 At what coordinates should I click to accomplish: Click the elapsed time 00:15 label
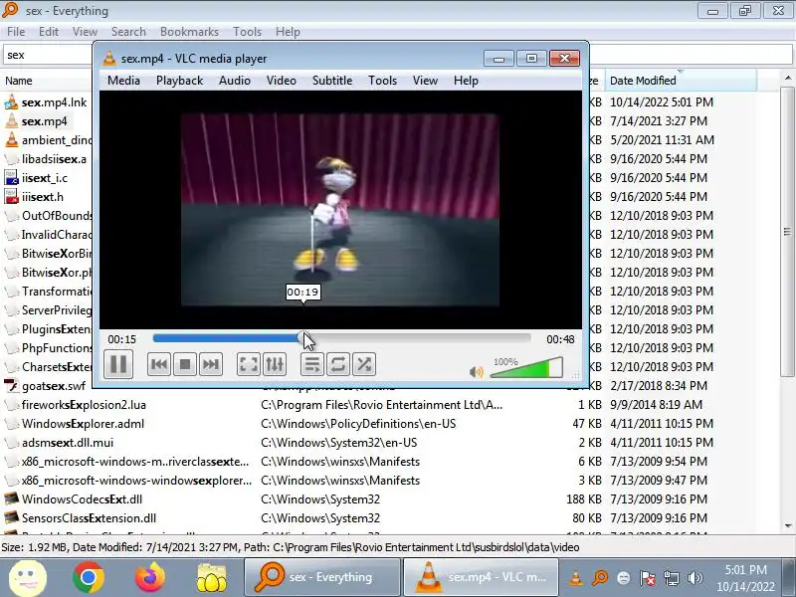pyautogui.click(x=121, y=339)
